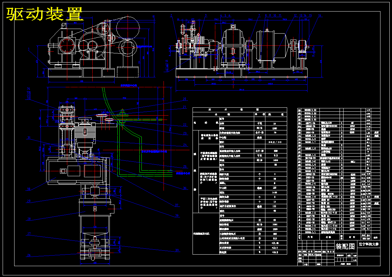Select callout number 1 beside the side view

[x=29, y=49]
